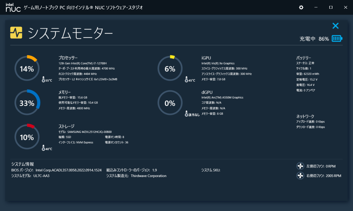This screenshot has height=211, width=353.
Task: Click the 電源オン時間: 8 value
Action: coord(115,137)
